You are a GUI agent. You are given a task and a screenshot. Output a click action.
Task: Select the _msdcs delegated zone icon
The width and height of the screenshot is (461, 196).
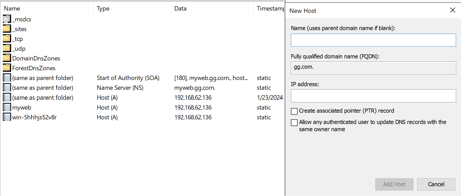pyautogui.click(x=7, y=19)
